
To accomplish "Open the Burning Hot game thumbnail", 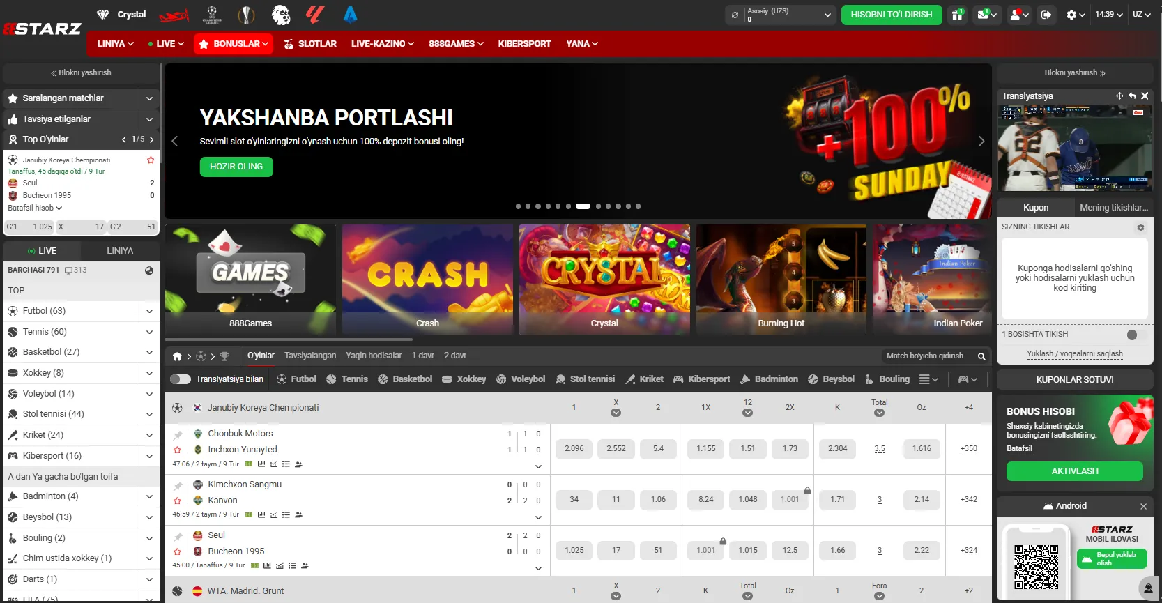I will click(781, 280).
